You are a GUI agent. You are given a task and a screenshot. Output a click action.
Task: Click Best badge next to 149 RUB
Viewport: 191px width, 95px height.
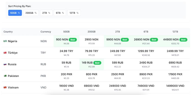97,63
